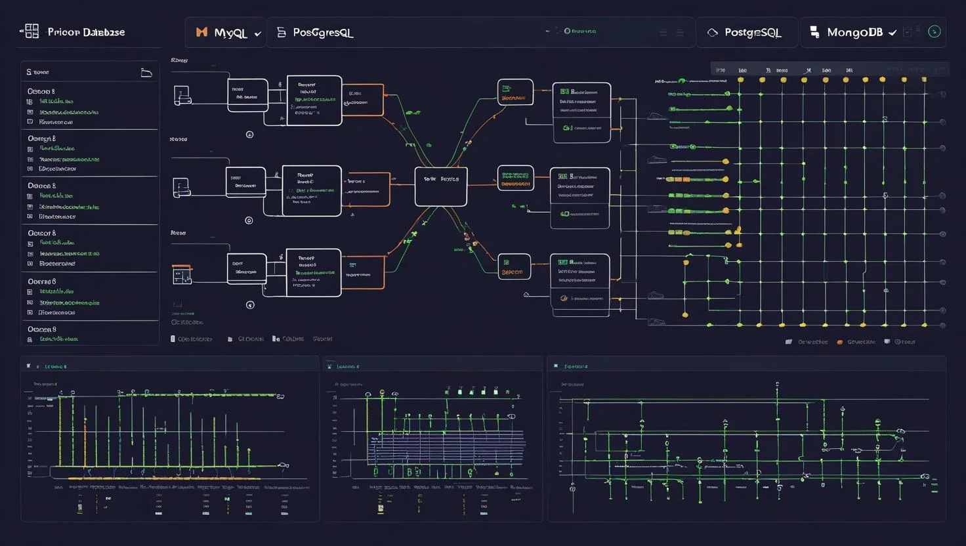The image size is (966, 546).
Task: Click the middle table document icon in diagram
Action: tap(181, 188)
